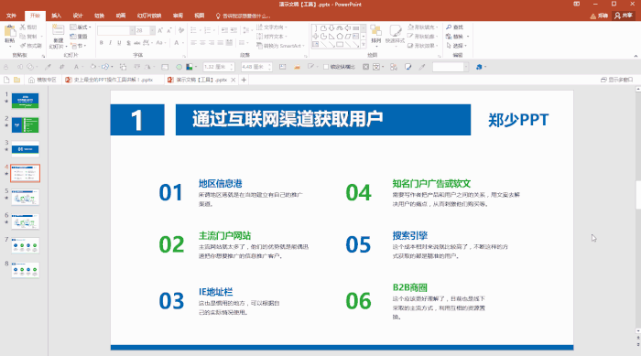Toggle align left paragraph button

point(194,42)
